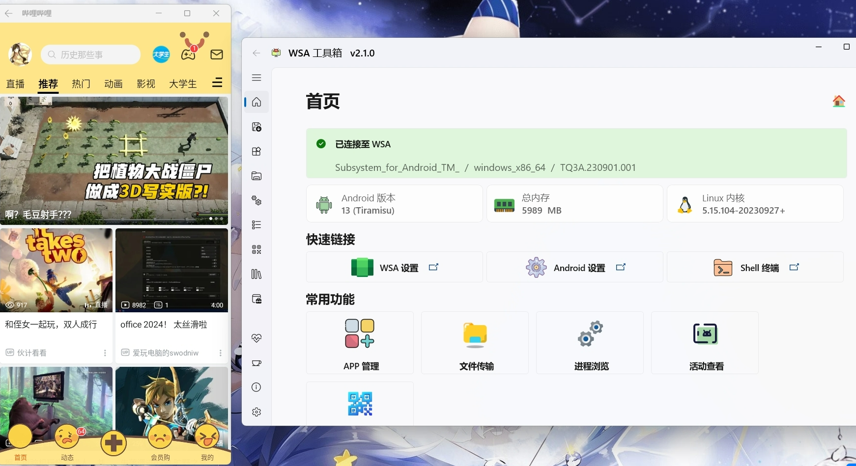
Task: Open the info icon in WSA sidebar
Action: [x=257, y=387]
